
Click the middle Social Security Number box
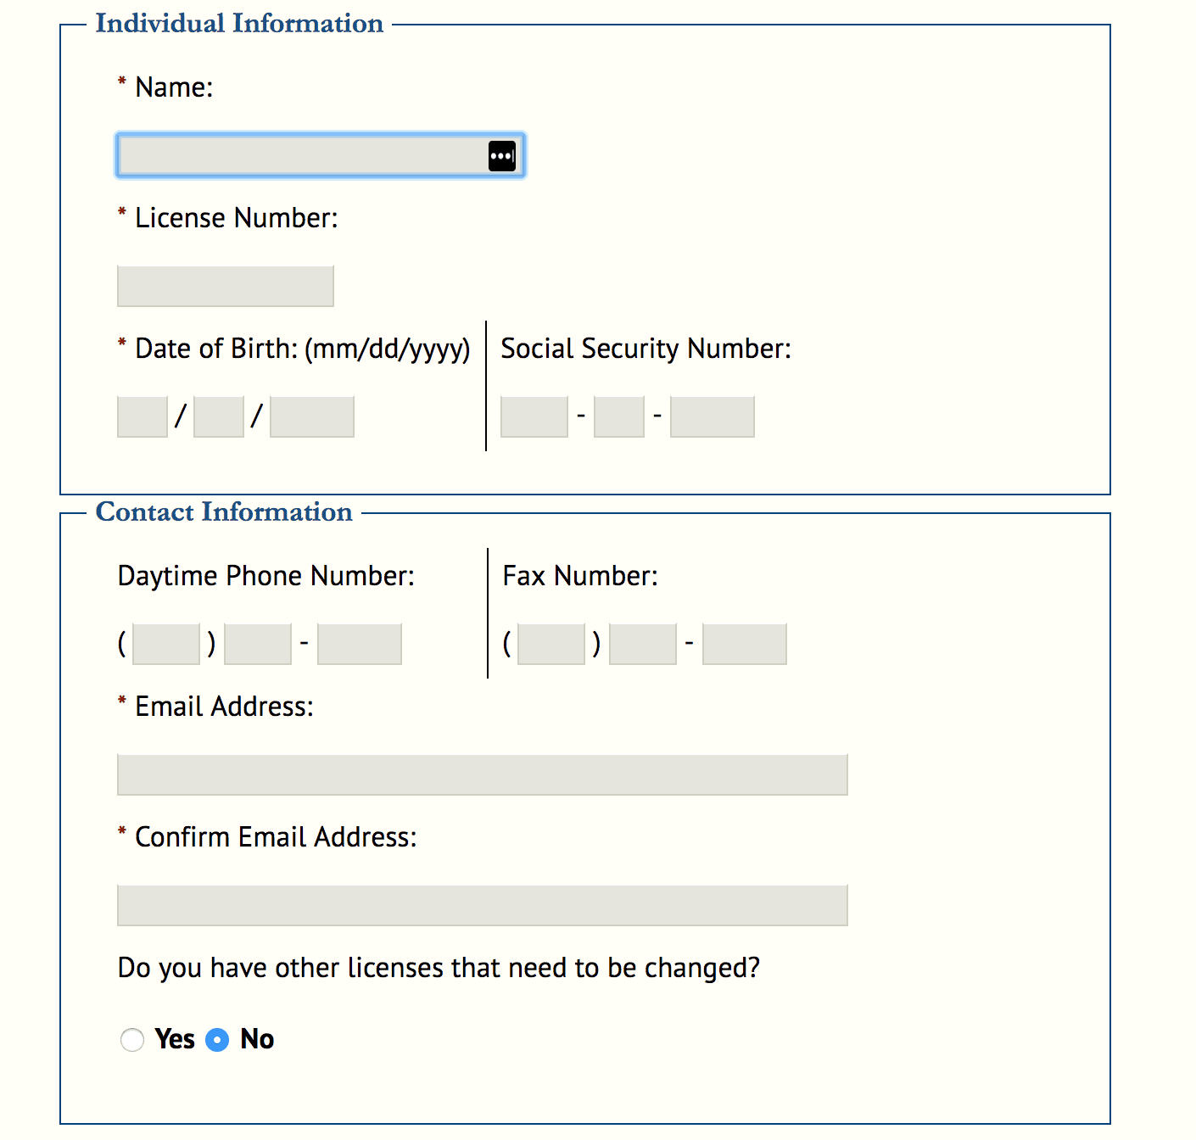click(619, 416)
